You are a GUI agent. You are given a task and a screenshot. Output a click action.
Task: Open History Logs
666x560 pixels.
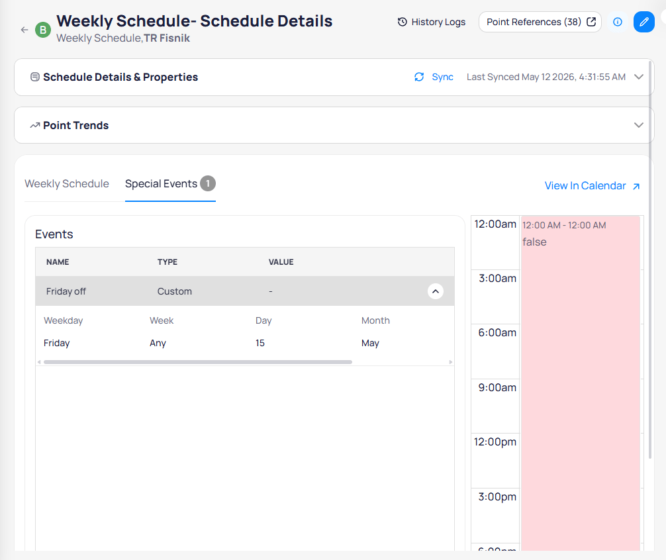(432, 22)
